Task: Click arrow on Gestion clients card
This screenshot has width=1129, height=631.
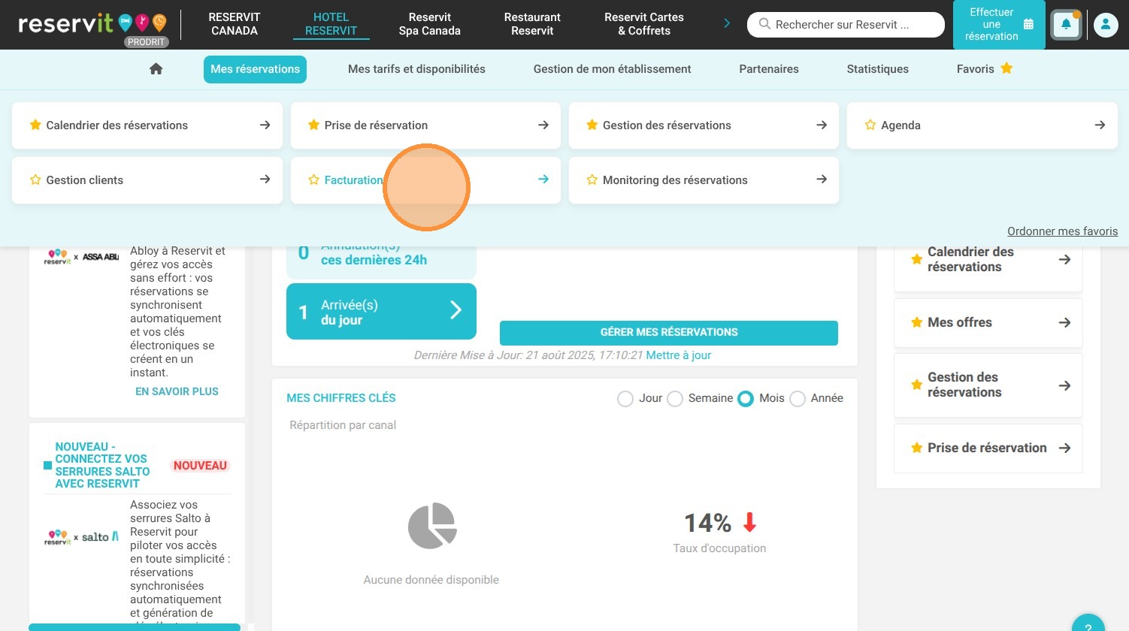Action: pyautogui.click(x=265, y=179)
